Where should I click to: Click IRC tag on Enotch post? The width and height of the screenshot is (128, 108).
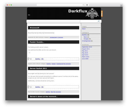point(42,59)
